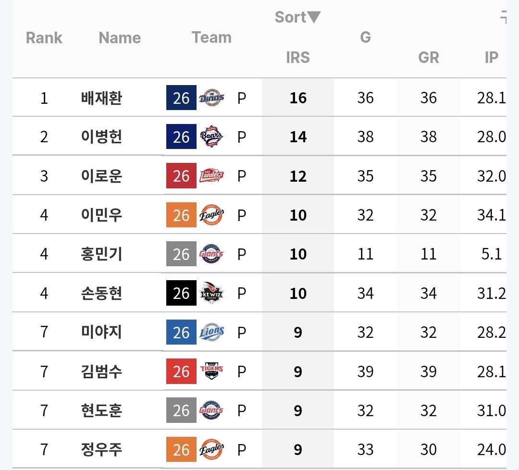This screenshot has width=519, height=470.
Task: Click the Name column header
Action: coord(120,38)
